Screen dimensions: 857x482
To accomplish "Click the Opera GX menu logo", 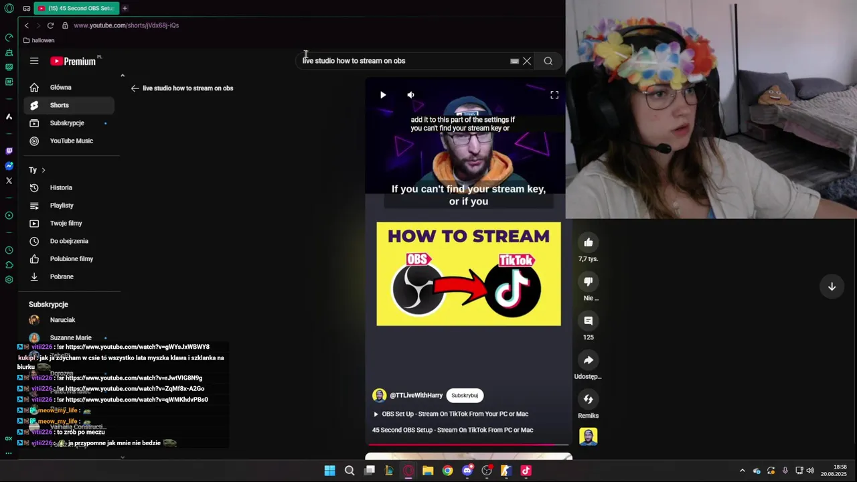I will [x=9, y=8].
